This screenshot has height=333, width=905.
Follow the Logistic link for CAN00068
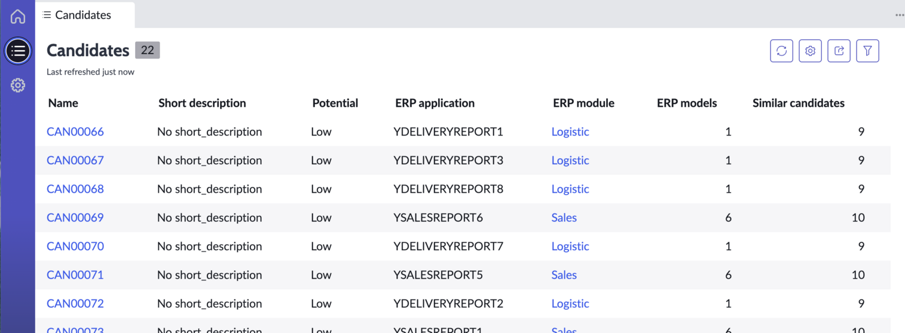coord(570,189)
